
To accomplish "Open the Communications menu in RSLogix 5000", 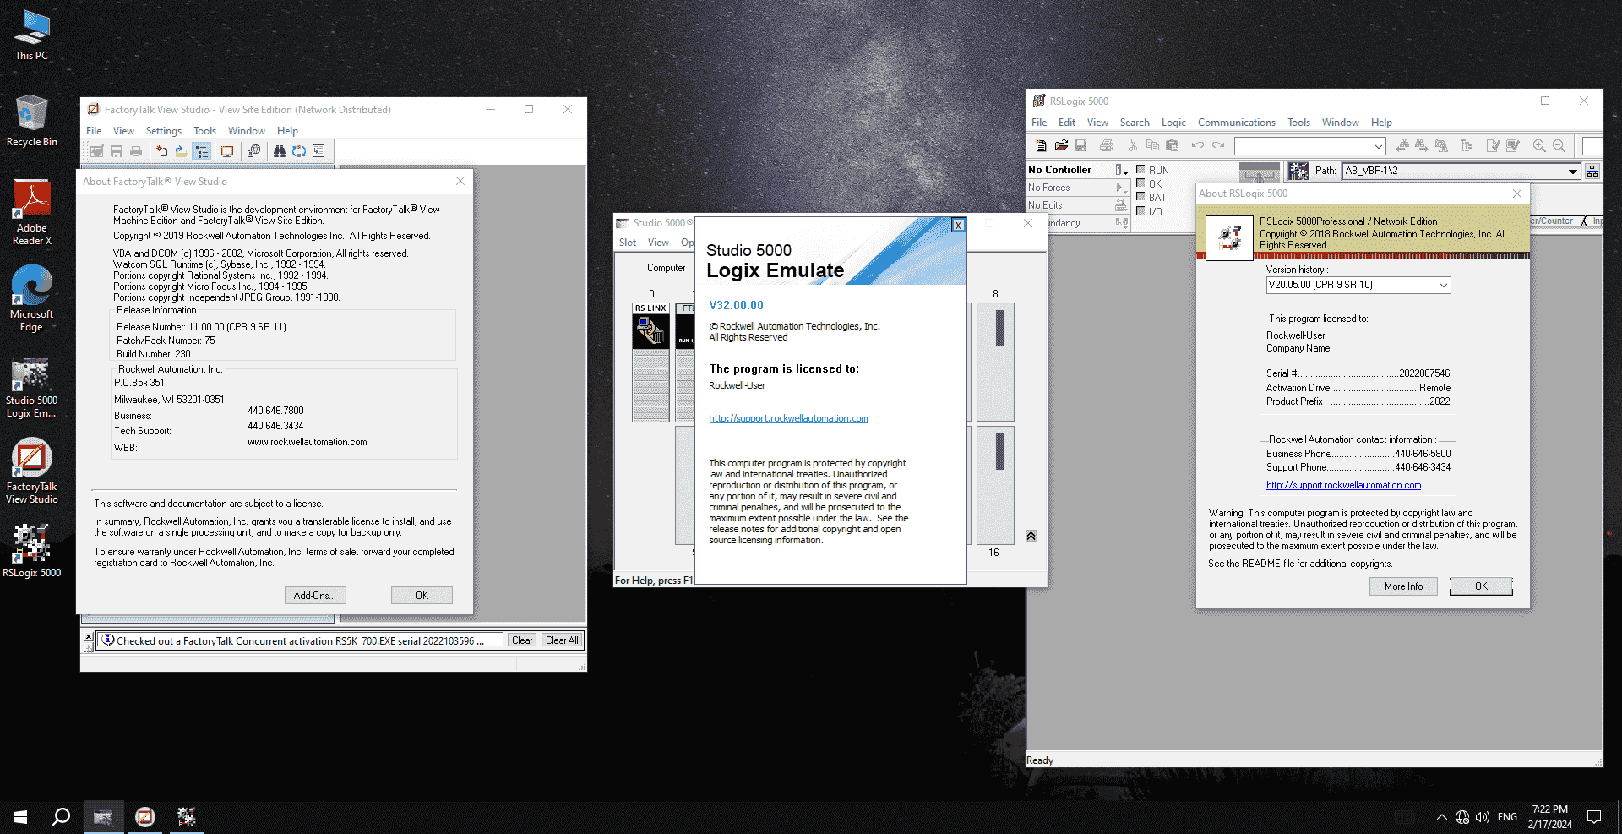I will click(1236, 123).
